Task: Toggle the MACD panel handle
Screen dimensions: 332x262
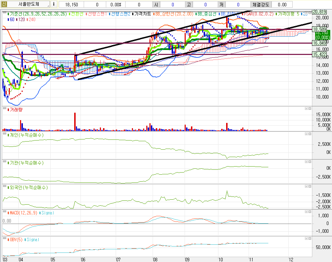Action: click(x=5, y=212)
